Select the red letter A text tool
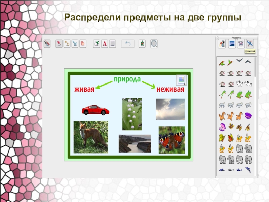Screen dimensions: 269x202 [x=105, y=43]
